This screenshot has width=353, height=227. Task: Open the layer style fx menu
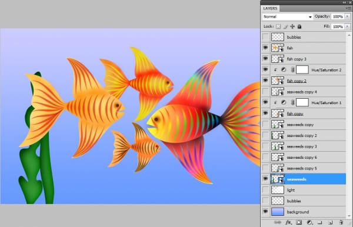point(289,222)
